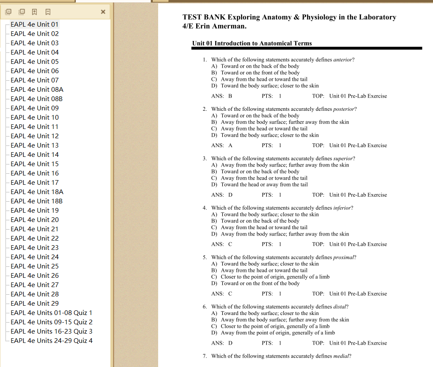This screenshot has height=367, width=433.
Task: Open bookmark EAPL 4e Unit 01
Action: coord(35,24)
